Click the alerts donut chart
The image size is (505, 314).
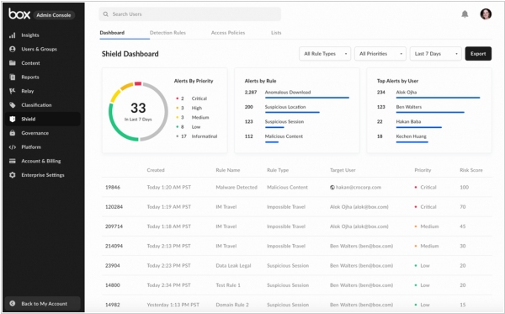pyautogui.click(x=138, y=111)
